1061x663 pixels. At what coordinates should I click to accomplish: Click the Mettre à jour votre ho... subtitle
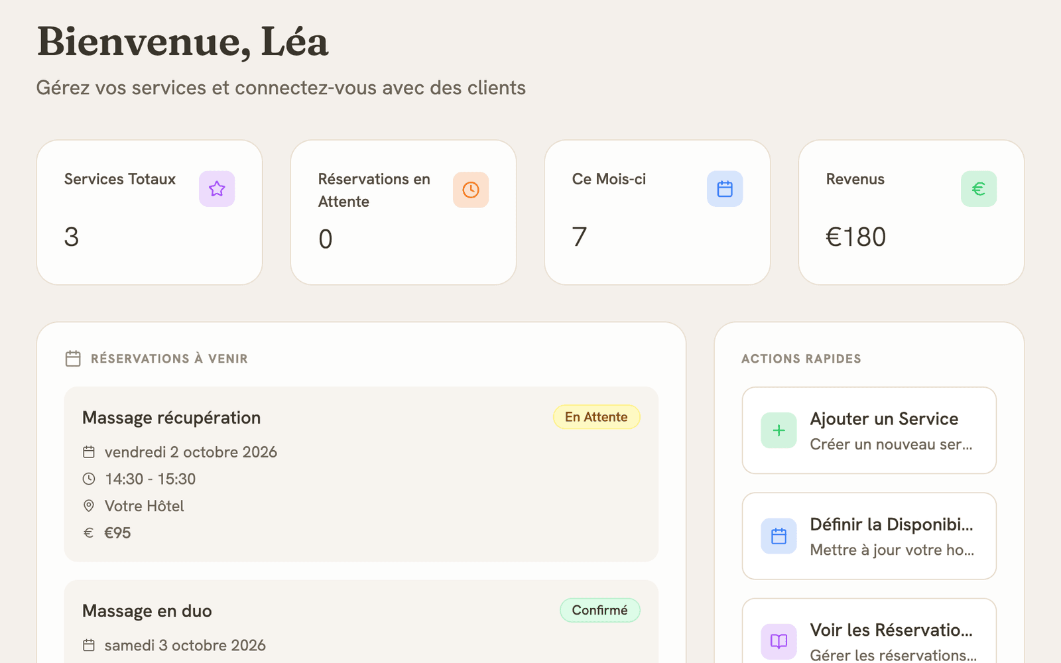[x=892, y=550]
